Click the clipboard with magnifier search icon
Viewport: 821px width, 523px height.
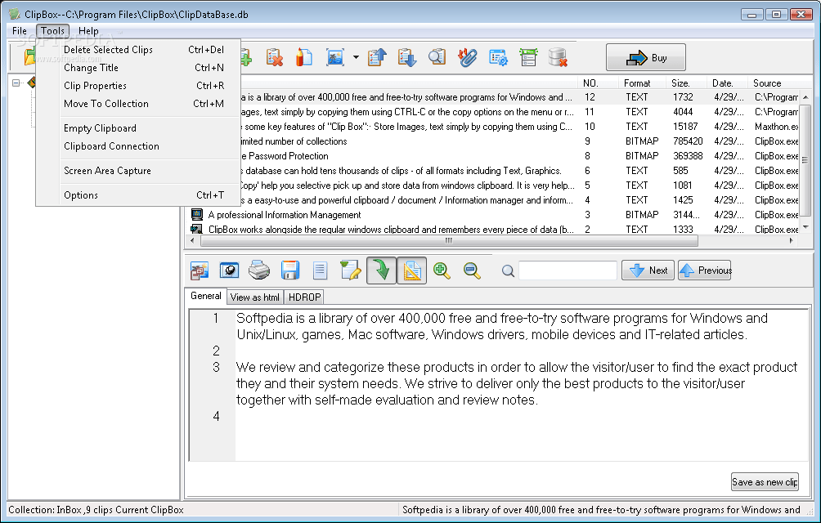point(437,57)
